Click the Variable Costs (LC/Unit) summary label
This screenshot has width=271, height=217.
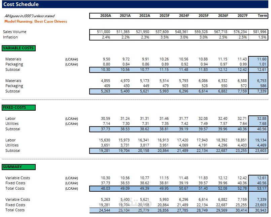(18, 178)
